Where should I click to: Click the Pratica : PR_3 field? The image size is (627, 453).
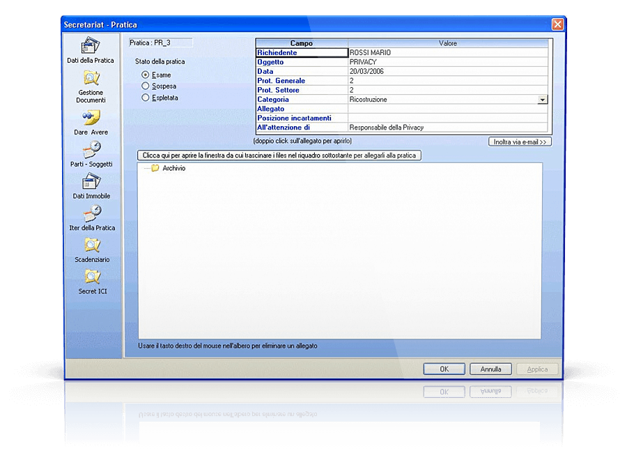click(161, 43)
